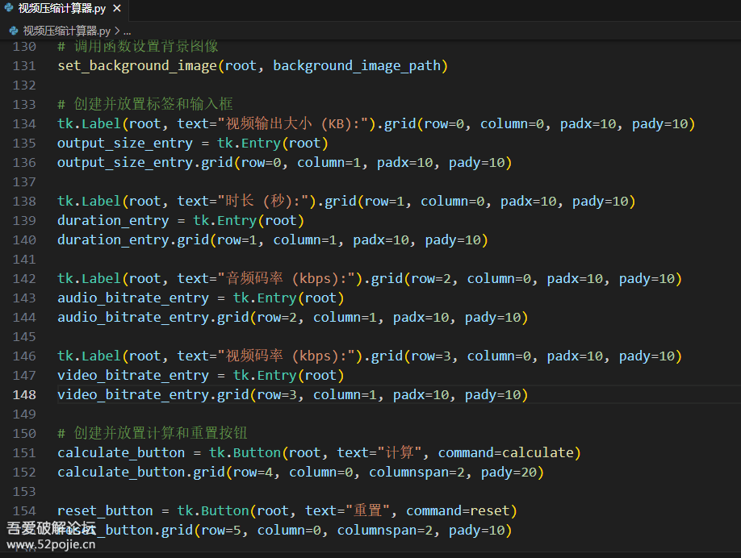The image size is (741, 558).
Task: Click audio_bitrate_entry on line 143
Action: tap(133, 298)
